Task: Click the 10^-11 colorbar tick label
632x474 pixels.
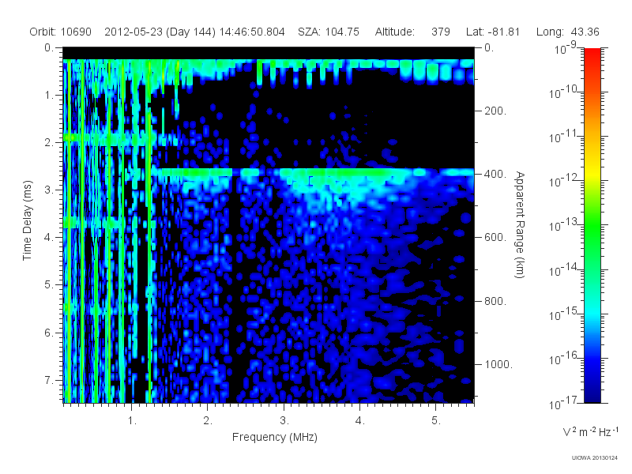Action: (564, 136)
